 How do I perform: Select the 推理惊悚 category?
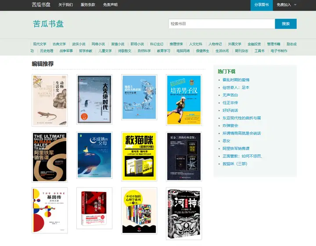(176, 44)
